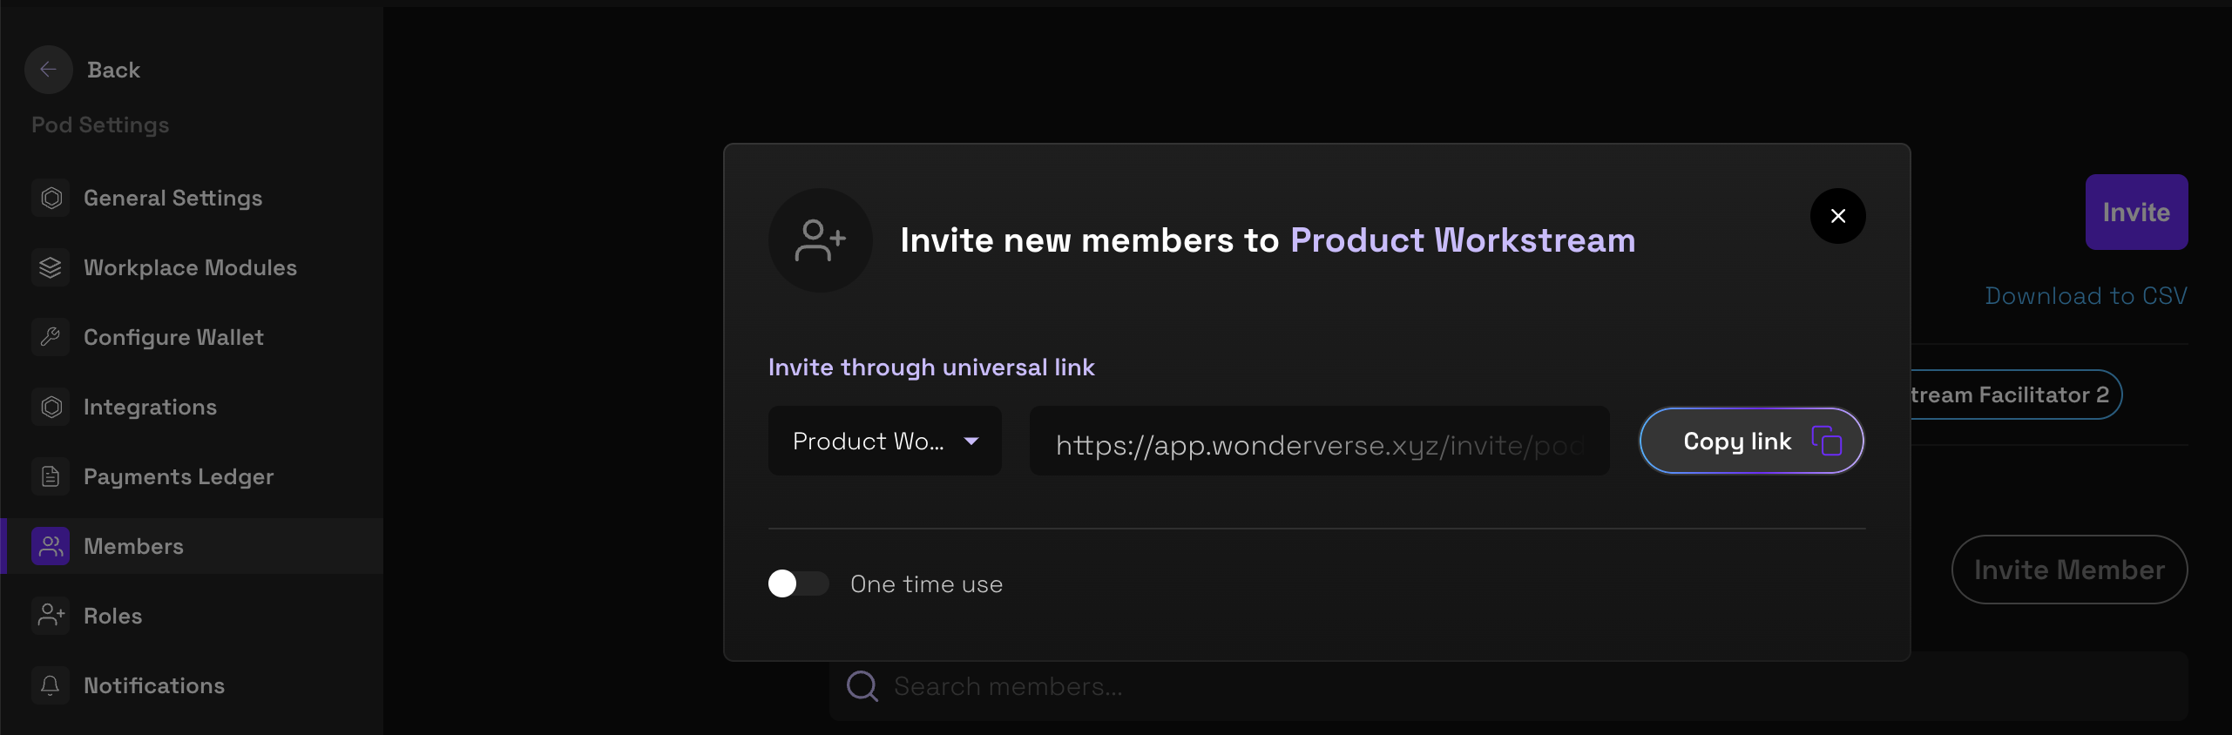The width and height of the screenshot is (2232, 735).
Task: Click the copy icon in Copy link
Action: click(x=1826, y=442)
